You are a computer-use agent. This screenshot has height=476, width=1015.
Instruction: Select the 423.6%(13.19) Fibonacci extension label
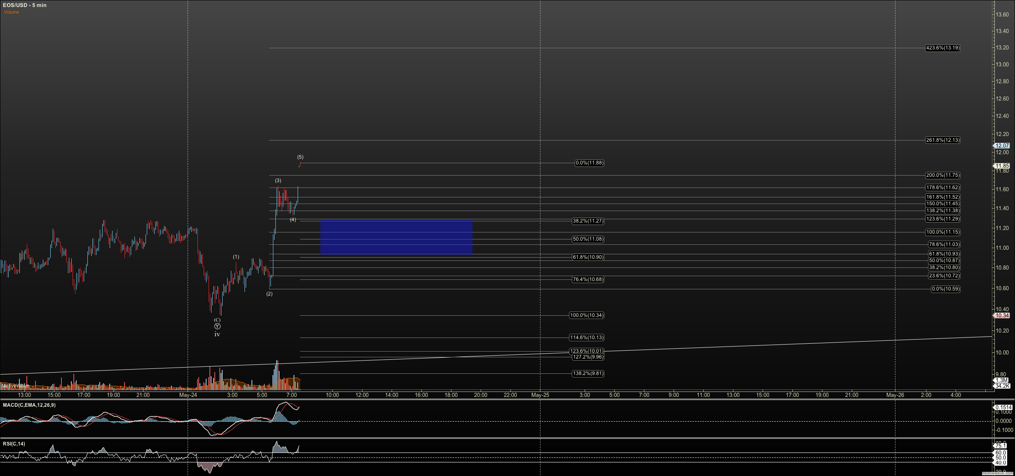[943, 48]
